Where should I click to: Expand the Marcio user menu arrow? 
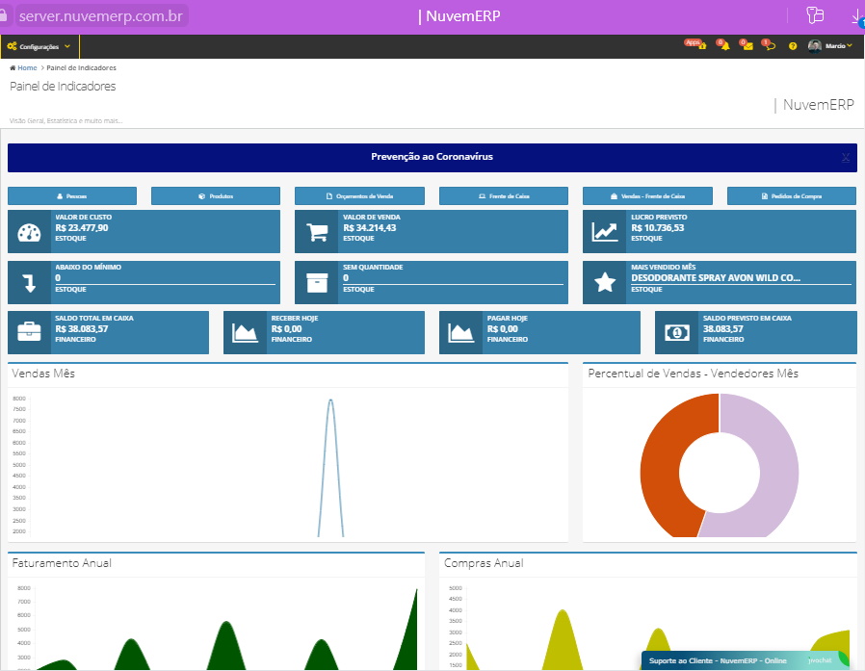(x=850, y=46)
